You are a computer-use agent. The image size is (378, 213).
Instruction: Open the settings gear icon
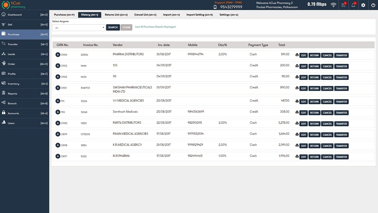(363, 5)
